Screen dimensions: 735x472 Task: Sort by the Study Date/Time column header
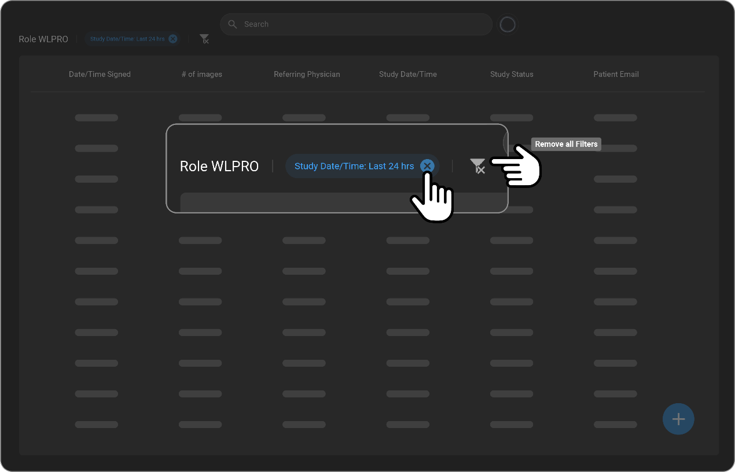point(407,74)
